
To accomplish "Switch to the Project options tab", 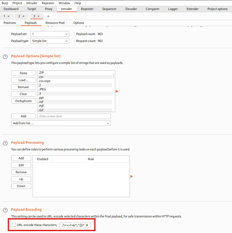I will pyautogui.click(x=218, y=9).
